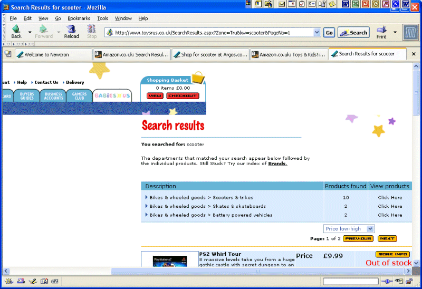
Task: Go to NEXT results page
Action: [387, 238]
